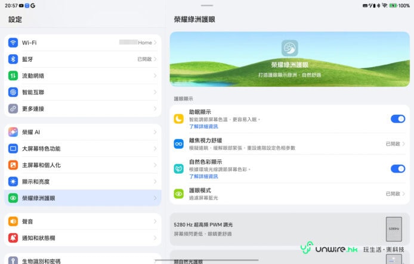Tap the Bluetooth 藍牙 icon

tap(13, 59)
